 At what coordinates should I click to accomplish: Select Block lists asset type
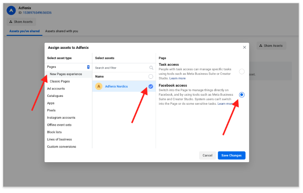click(68, 132)
